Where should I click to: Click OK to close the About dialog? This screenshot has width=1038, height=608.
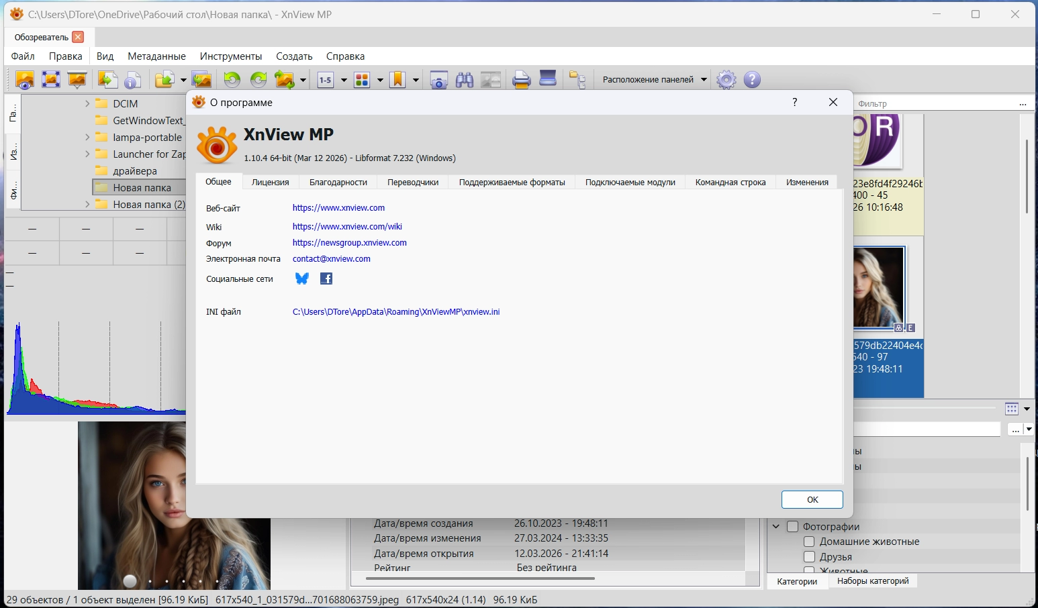click(812, 499)
